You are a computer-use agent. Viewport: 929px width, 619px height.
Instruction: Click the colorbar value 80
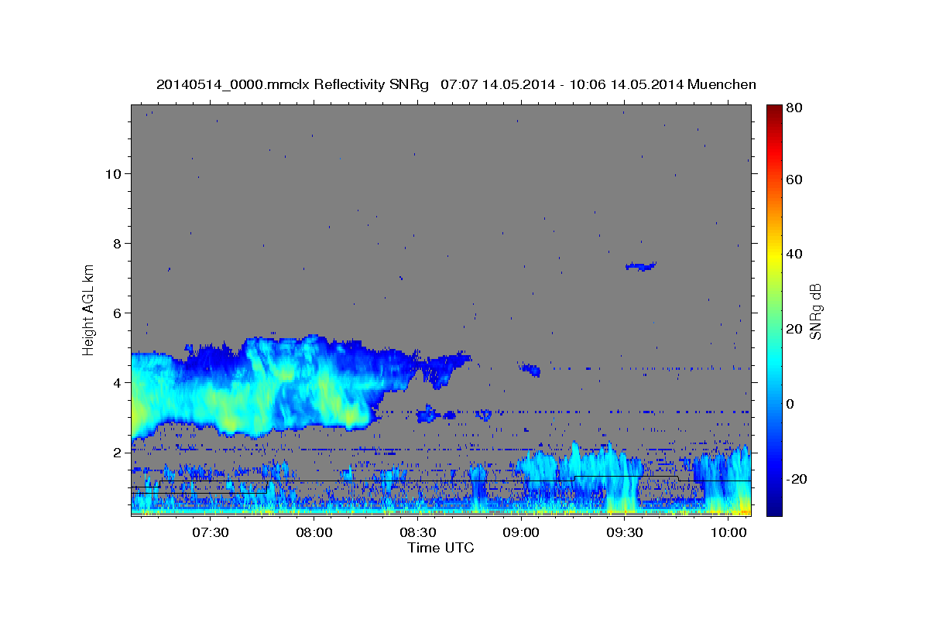[794, 108]
